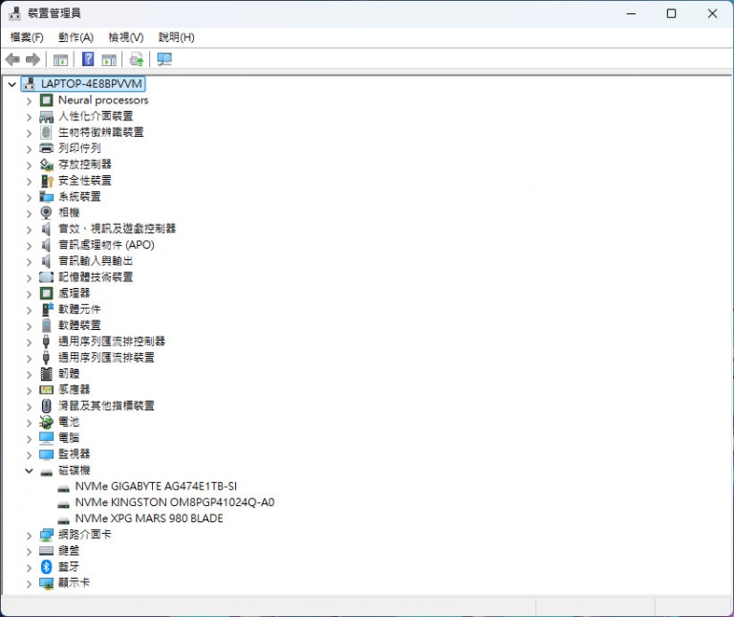Click the 鍵盤 keyboard icon

(46, 551)
